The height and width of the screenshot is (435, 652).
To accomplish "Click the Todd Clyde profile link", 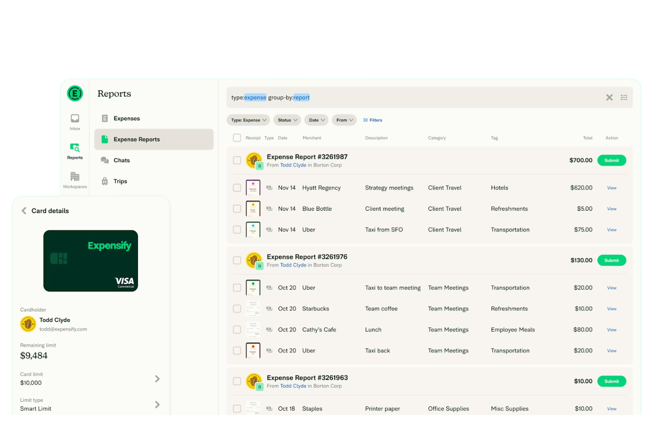I will (x=293, y=165).
